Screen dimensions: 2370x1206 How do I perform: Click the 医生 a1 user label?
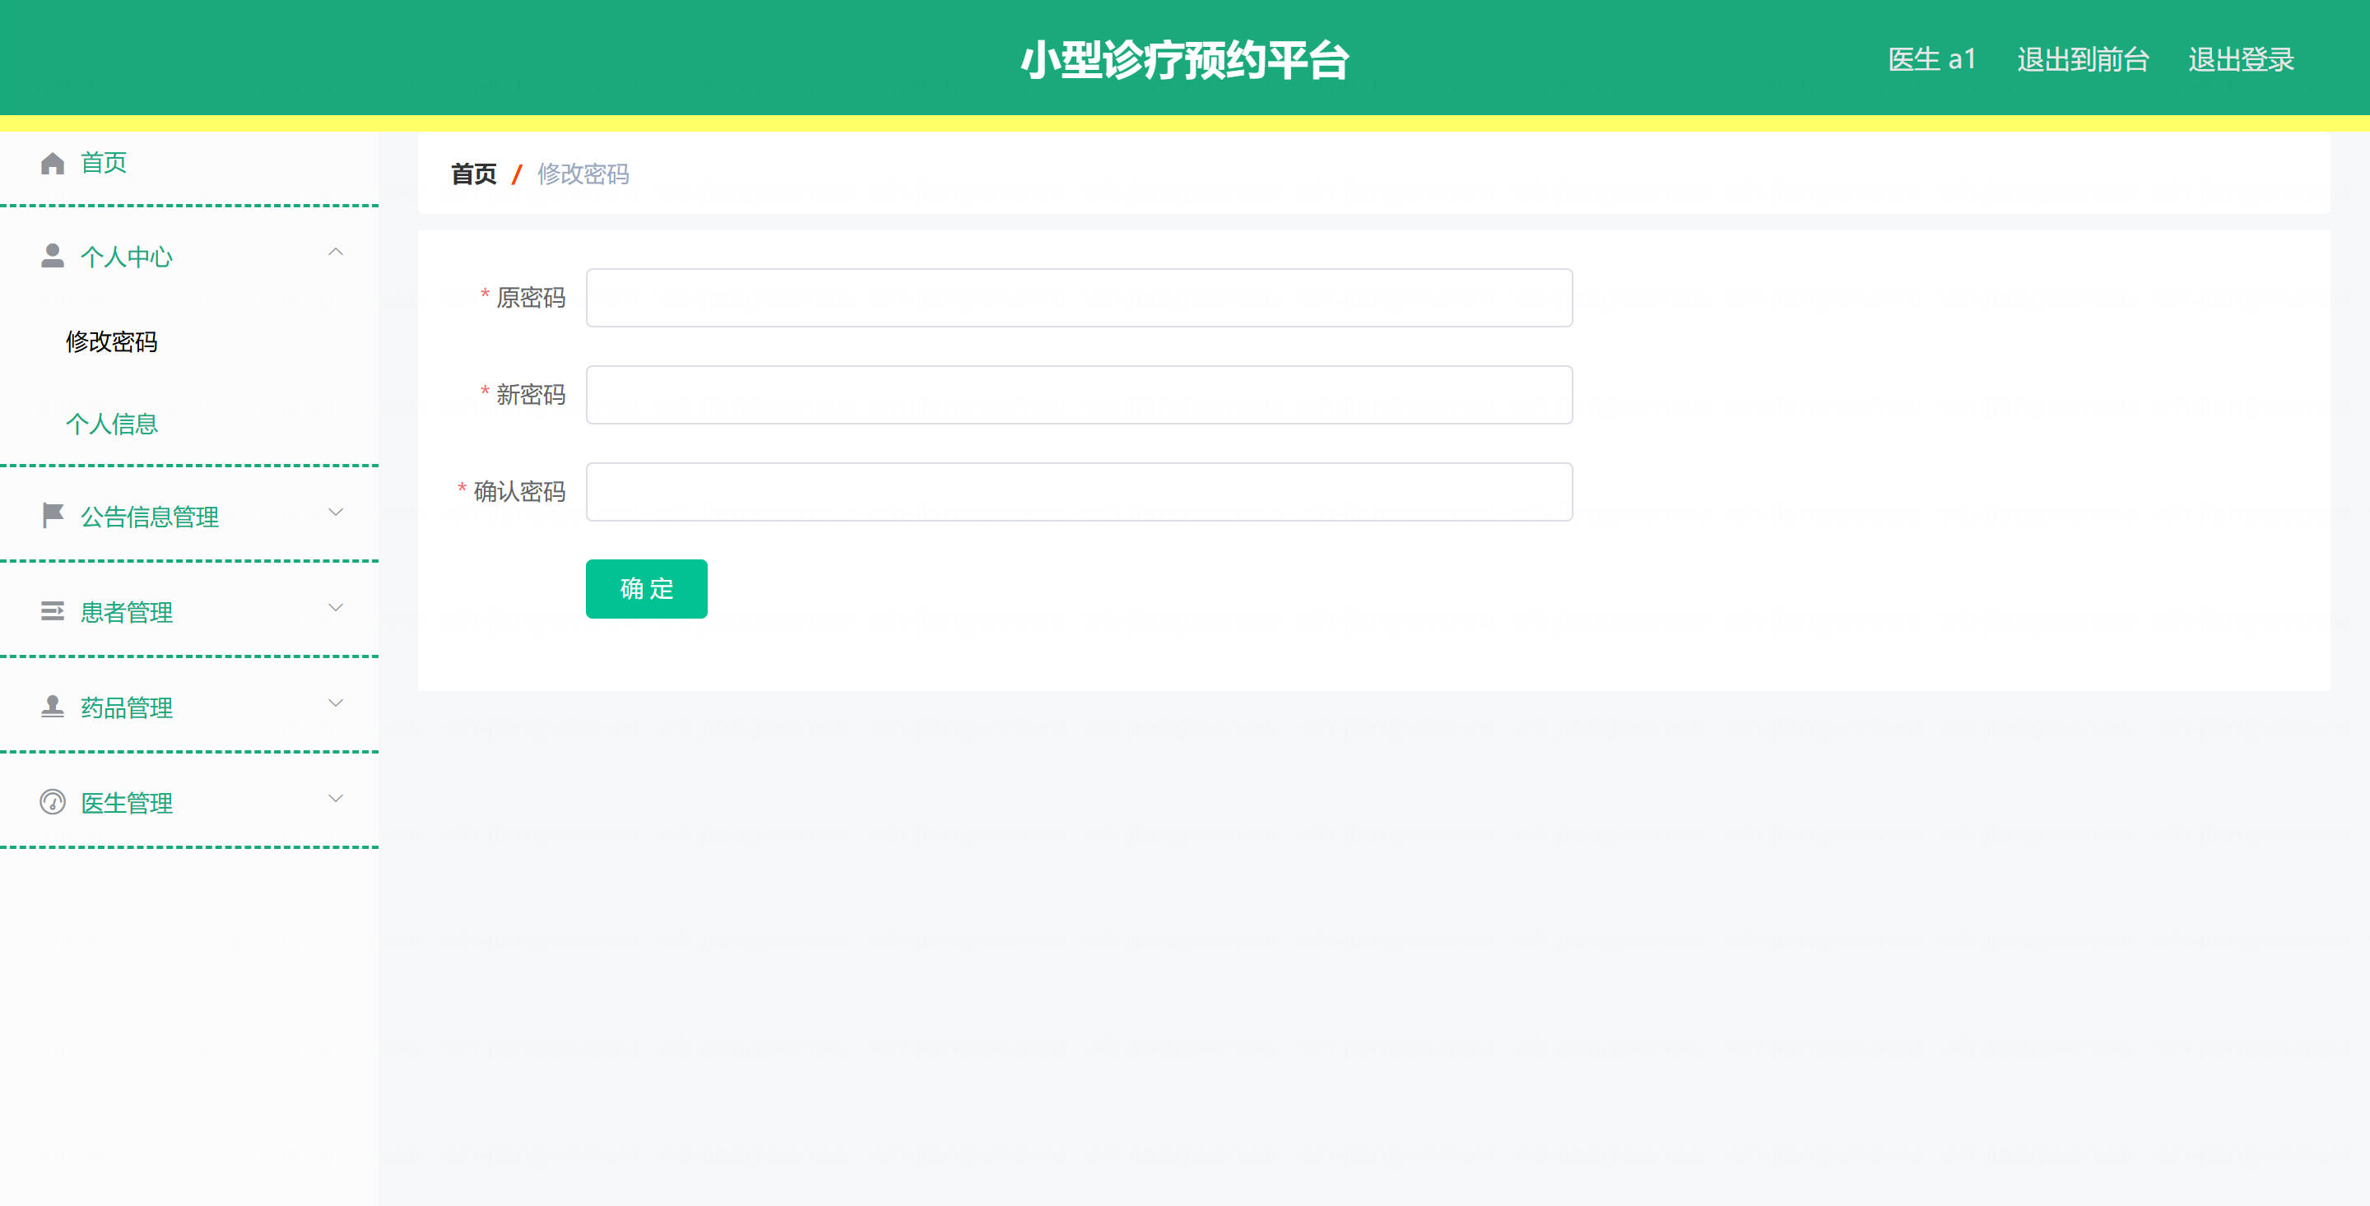pyautogui.click(x=1932, y=60)
